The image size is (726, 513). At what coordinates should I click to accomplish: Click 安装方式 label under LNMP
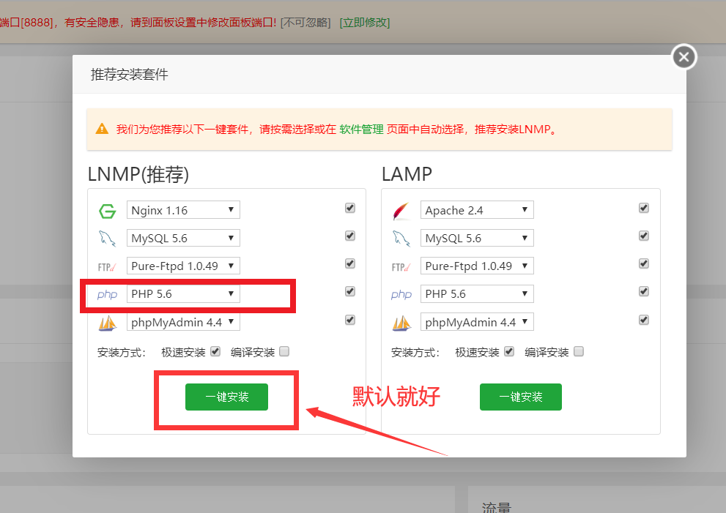click(x=122, y=353)
